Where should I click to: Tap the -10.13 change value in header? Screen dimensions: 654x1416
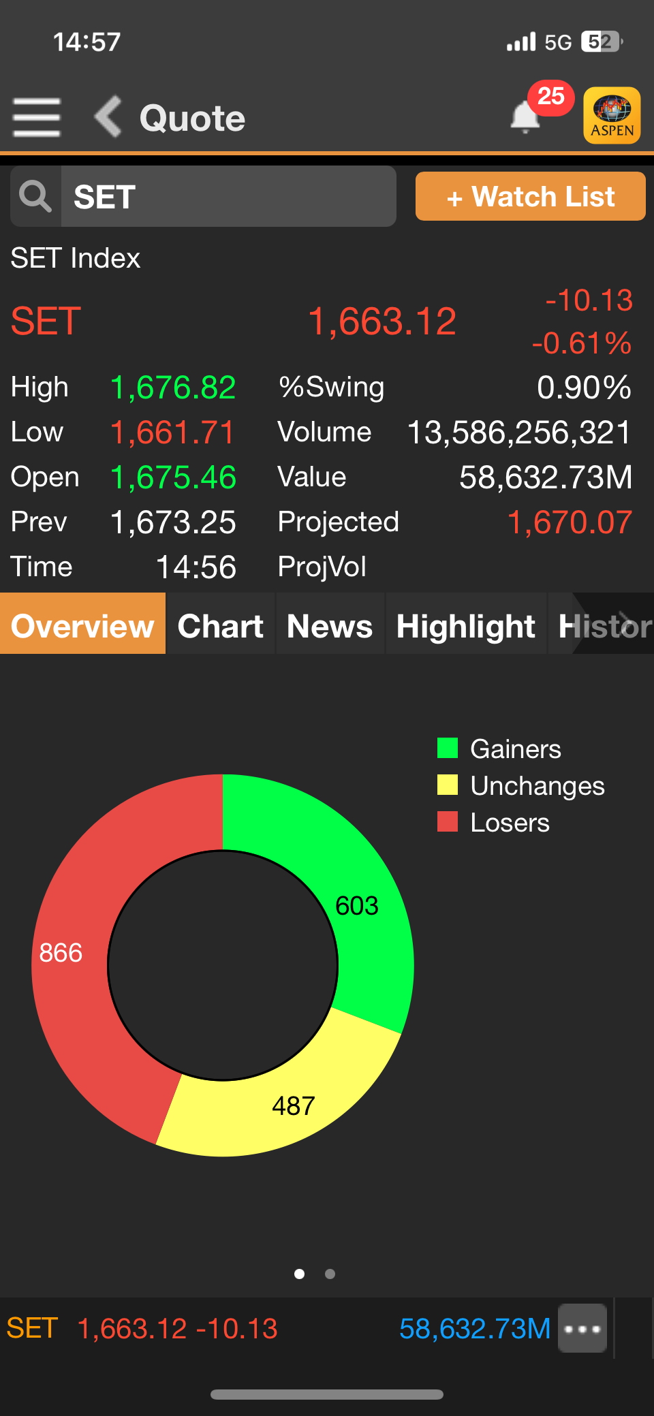tap(589, 300)
